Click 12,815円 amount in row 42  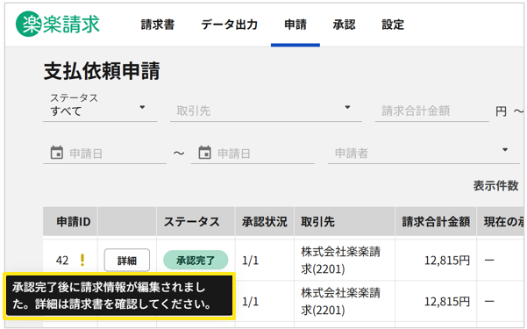click(x=447, y=260)
